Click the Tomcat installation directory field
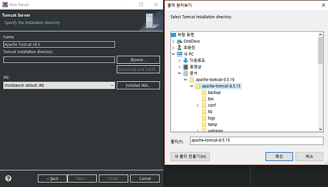The height and width of the screenshot is (187, 328). [59, 60]
